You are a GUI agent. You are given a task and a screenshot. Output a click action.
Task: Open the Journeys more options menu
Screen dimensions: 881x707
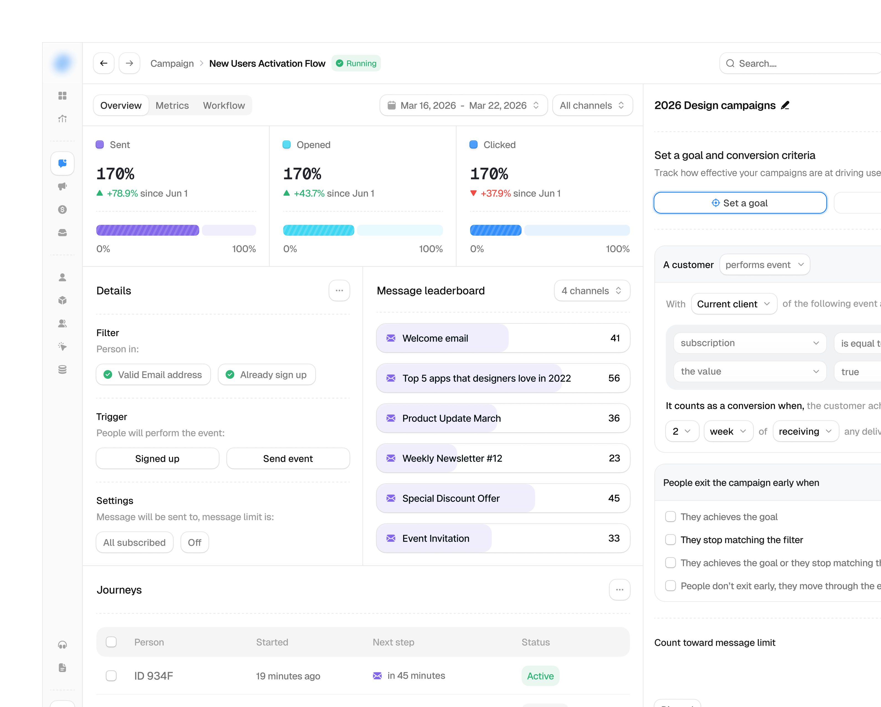click(619, 590)
